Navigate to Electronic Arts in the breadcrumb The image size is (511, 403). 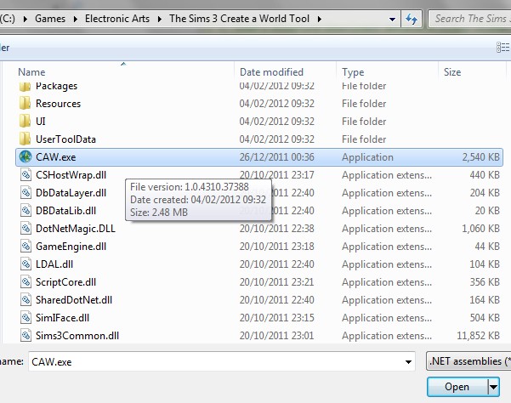click(x=117, y=19)
